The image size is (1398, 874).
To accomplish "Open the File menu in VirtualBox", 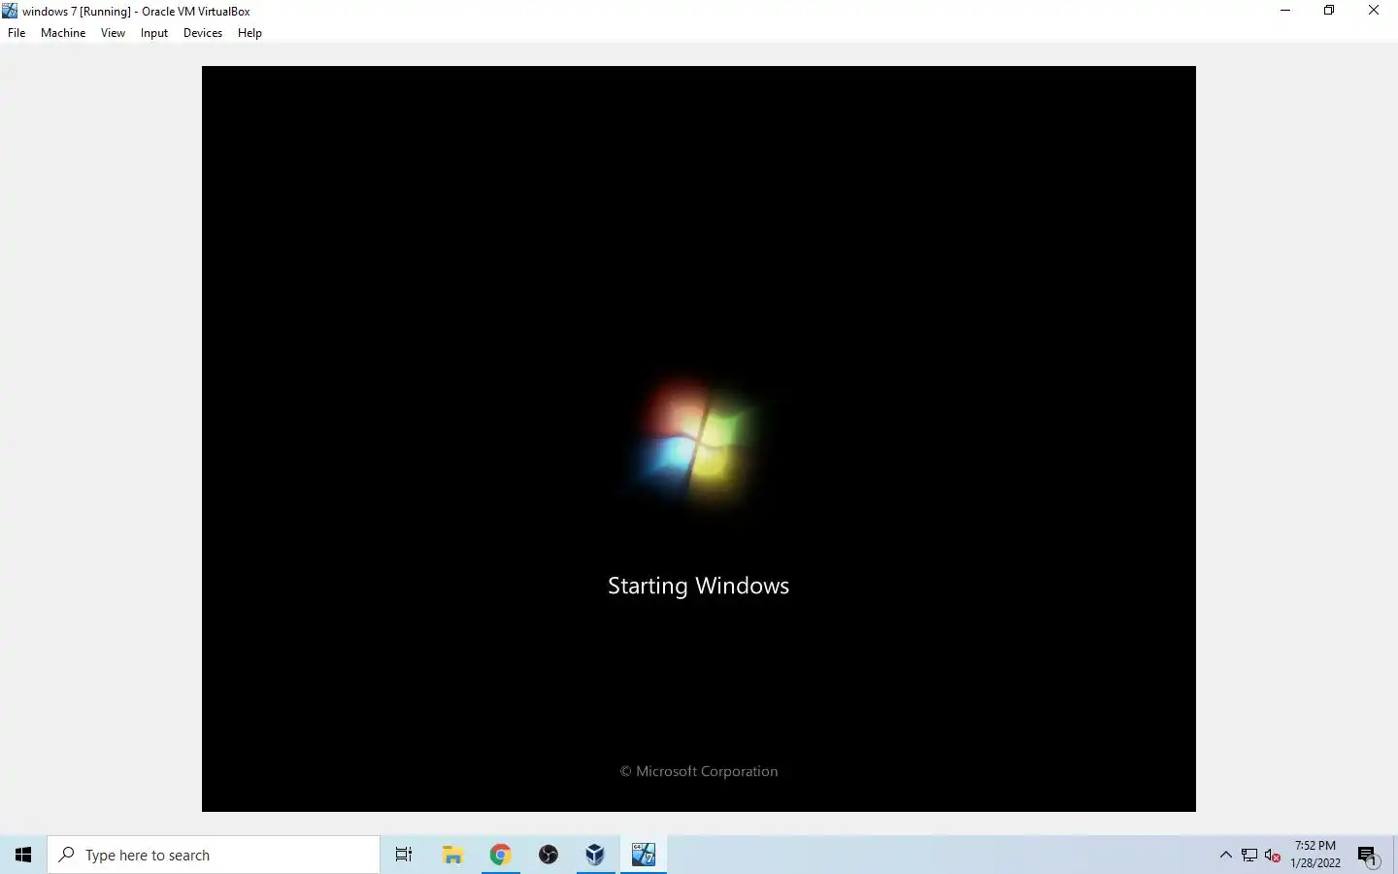I will [x=17, y=33].
